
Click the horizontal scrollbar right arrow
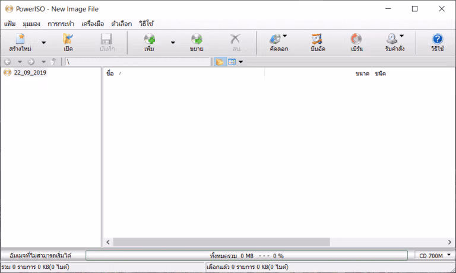(449, 242)
